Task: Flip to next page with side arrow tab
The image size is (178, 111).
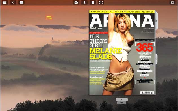Action: point(157,21)
